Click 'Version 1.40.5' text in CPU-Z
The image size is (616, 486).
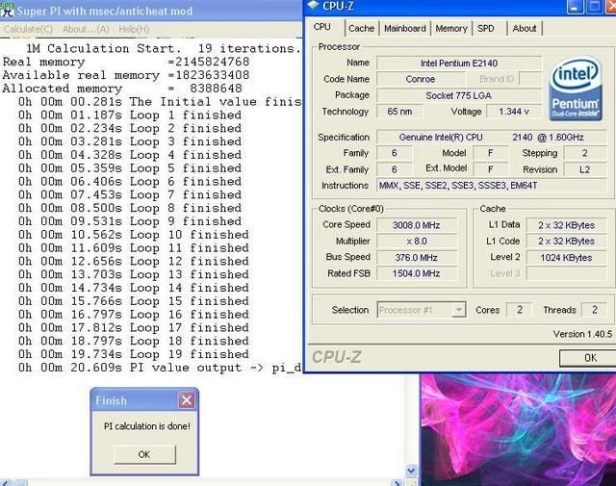pyautogui.click(x=582, y=334)
